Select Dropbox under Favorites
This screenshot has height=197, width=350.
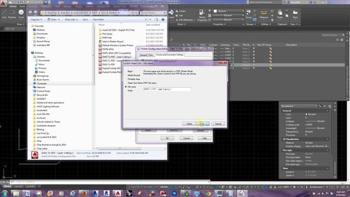pos(40,38)
